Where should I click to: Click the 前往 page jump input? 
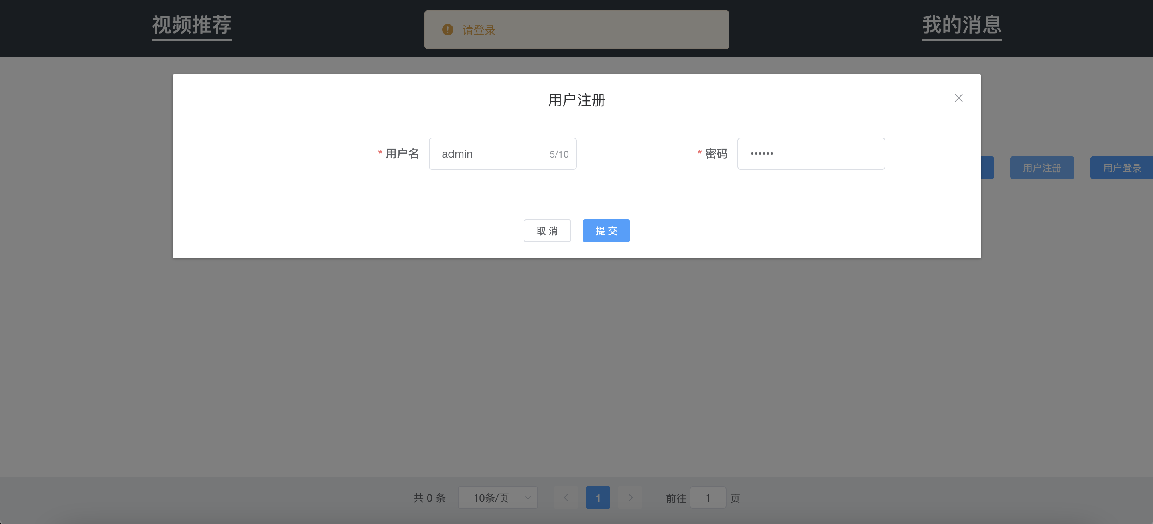[708, 498]
